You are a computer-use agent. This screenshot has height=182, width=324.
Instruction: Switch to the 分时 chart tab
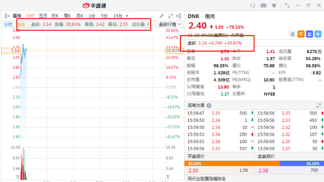pos(30,16)
